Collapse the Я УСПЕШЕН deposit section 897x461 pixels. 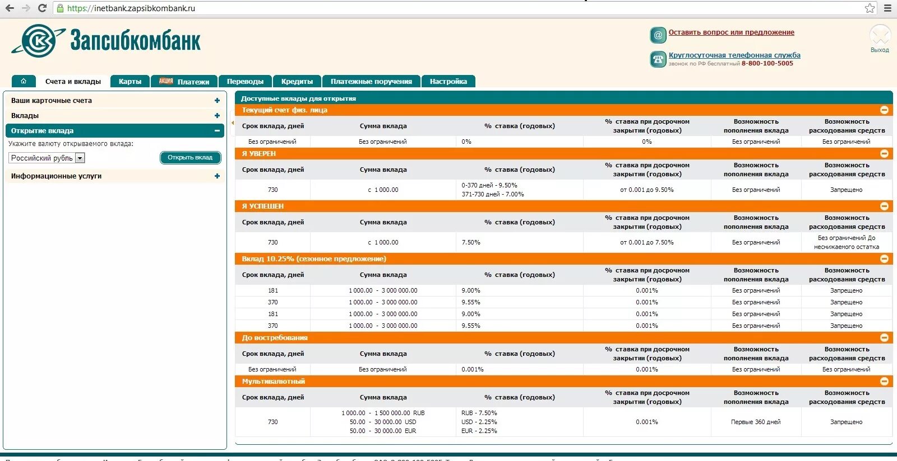(x=884, y=206)
